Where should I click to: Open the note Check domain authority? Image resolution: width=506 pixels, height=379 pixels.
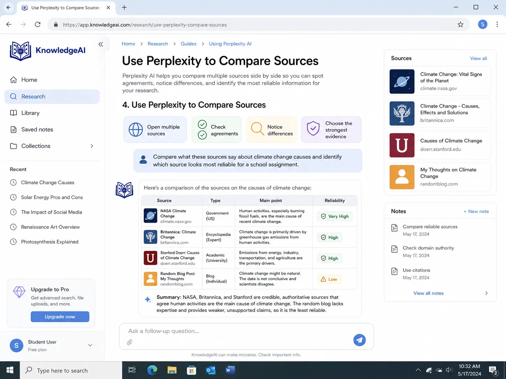[x=440, y=252]
